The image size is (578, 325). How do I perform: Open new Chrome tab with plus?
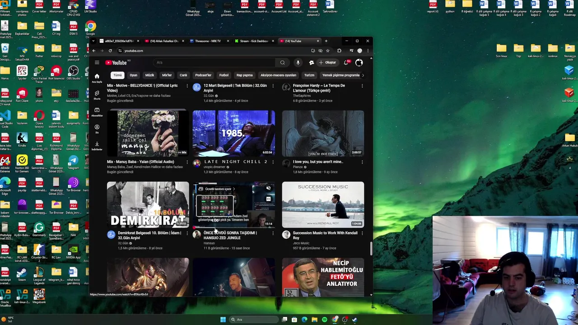click(326, 41)
